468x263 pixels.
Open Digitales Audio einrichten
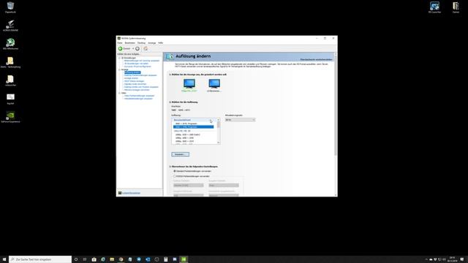135,84
